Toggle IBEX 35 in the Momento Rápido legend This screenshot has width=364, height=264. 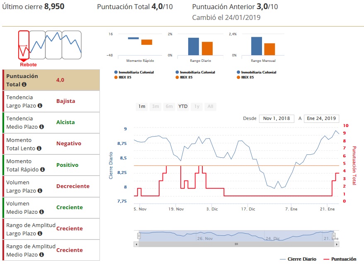[x=130, y=77]
